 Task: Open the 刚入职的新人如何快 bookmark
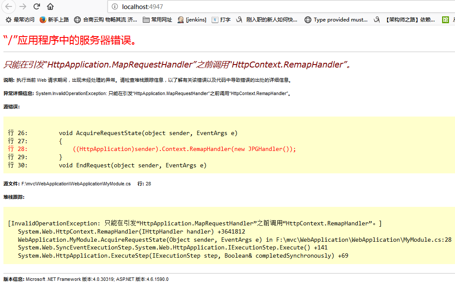point(267,20)
